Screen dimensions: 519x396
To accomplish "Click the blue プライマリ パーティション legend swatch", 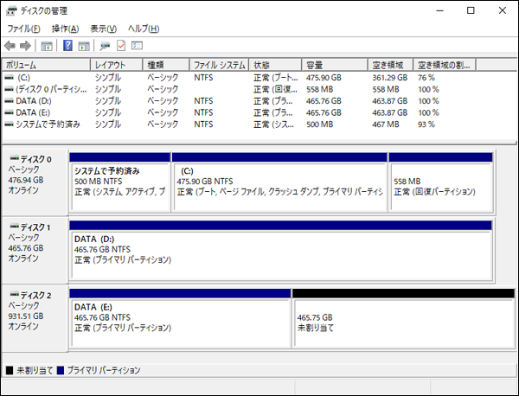I will 61,370.
